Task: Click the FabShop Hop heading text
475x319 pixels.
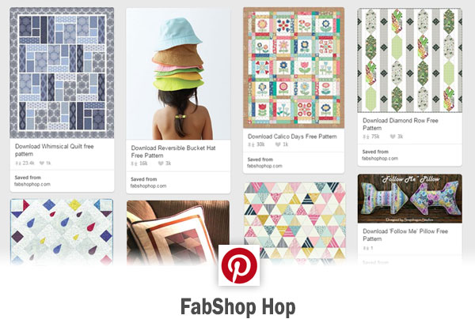Action: 238,307
